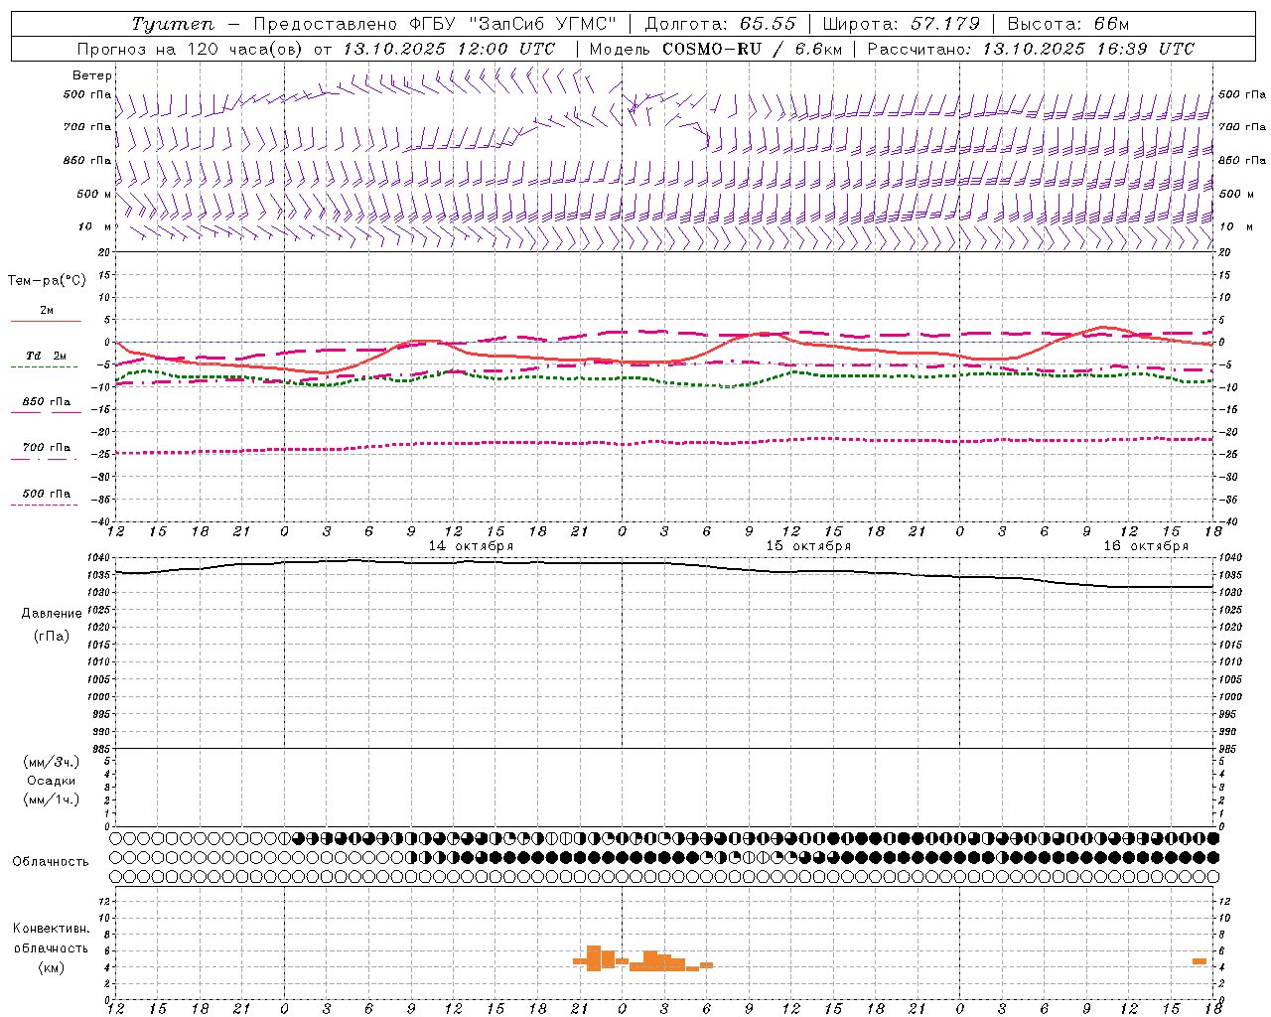This screenshot has width=1271, height=1017.
Task: Click the 16 октября date label
Action: (1146, 546)
